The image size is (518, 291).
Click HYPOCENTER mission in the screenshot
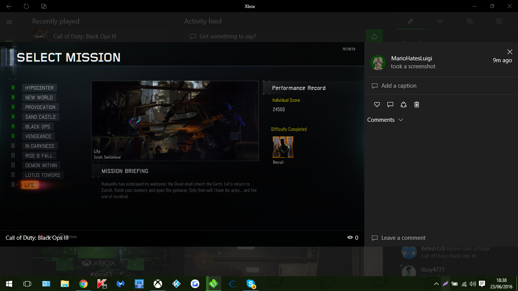point(39,88)
